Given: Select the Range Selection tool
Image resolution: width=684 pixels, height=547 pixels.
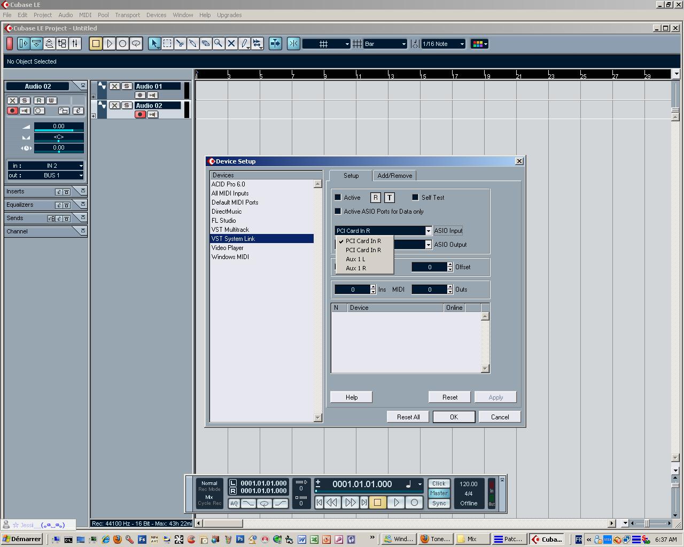Looking at the screenshot, I should coord(167,44).
